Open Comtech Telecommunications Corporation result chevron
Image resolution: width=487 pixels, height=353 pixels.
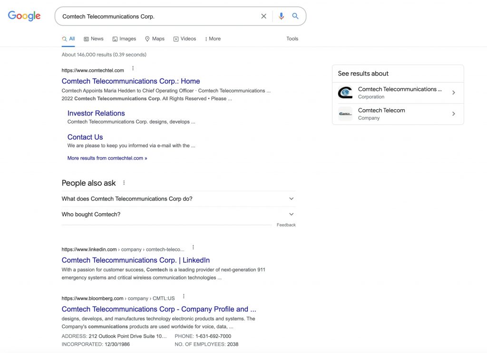pyautogui.click(x=454, y=93)
